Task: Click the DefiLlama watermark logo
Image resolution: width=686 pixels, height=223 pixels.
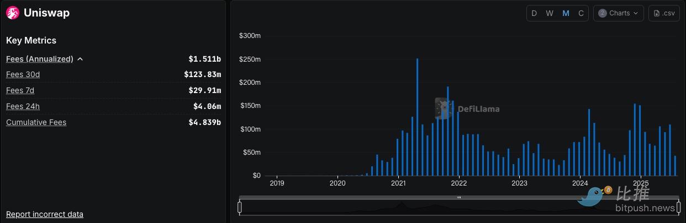Action: click(443, 108)
